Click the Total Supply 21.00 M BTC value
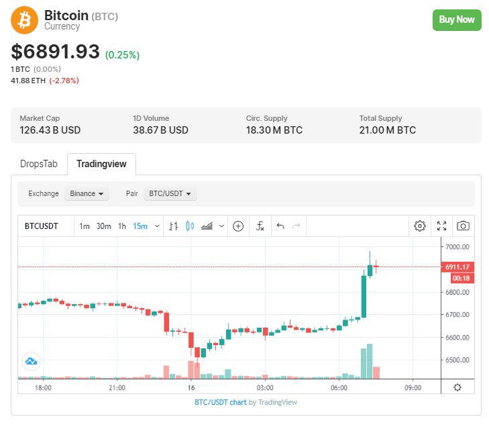Viewport: 489px width, 425px height. [x=387, y=130]
